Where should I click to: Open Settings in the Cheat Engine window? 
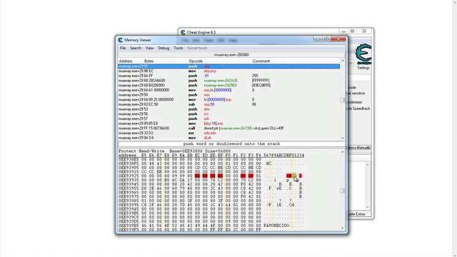click(x=363, y=68)
